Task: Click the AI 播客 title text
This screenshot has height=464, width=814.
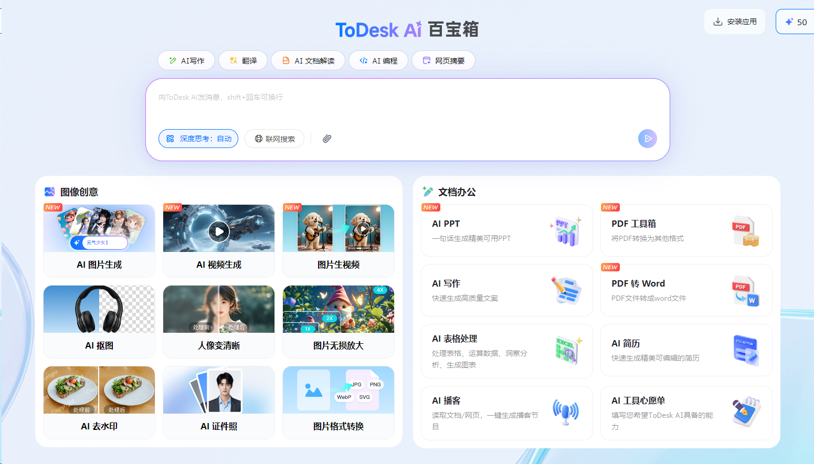Action: pyautogui.click(x=446, y=400)
